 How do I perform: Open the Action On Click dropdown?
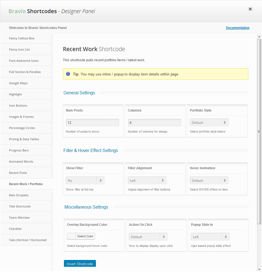coord(148,237)
